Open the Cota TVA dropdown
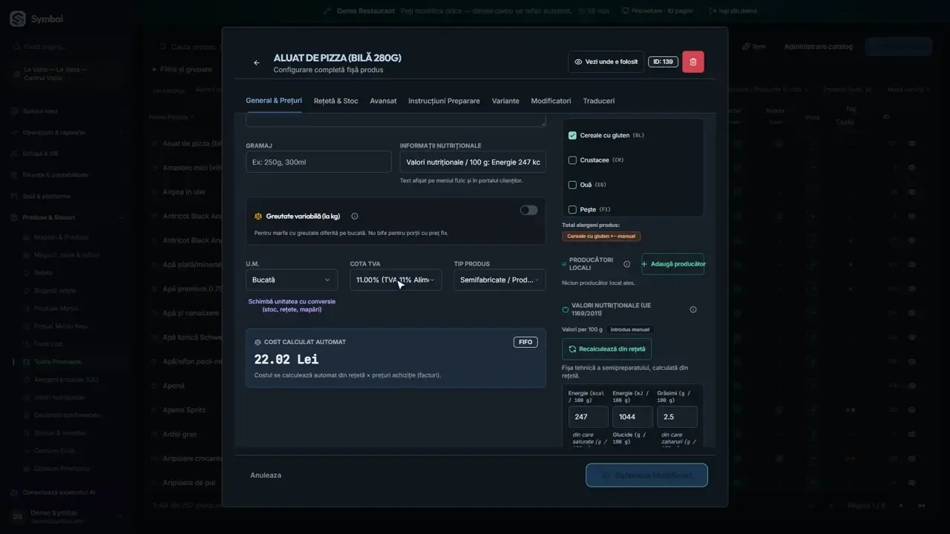 click(396, 280)
